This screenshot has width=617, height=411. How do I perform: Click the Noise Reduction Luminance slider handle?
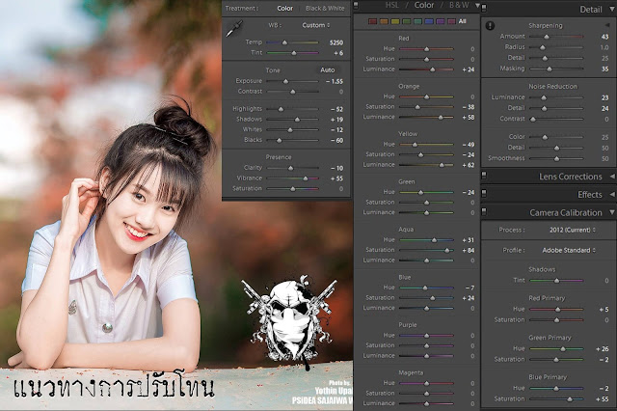544,97
